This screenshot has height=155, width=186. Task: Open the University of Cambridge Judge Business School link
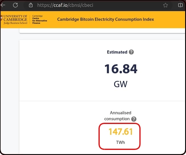(15, 20)
